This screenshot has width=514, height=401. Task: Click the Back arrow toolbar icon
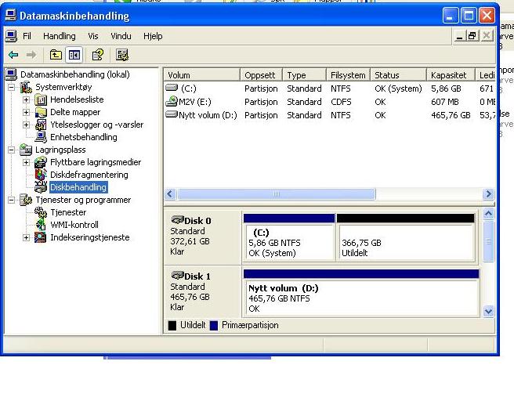13,55
